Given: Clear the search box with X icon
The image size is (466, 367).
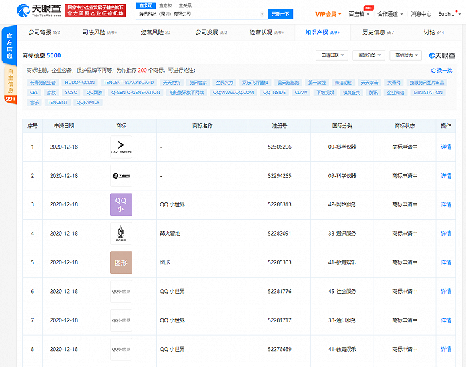Looking at the screenshot, I should point(262,14).
